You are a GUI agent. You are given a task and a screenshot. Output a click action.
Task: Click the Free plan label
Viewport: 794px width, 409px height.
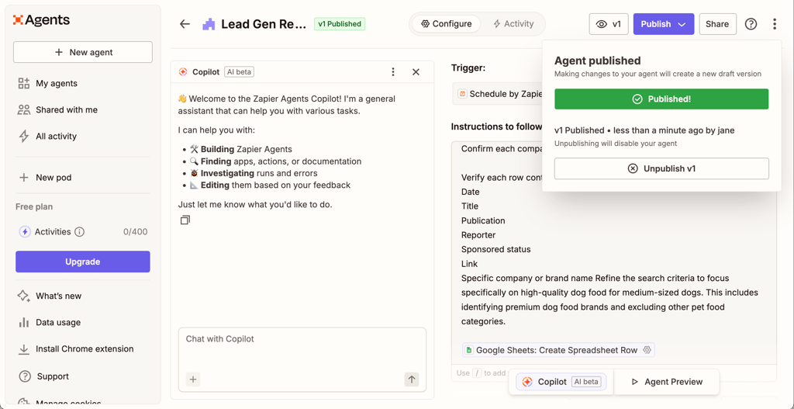click(34, 206)
